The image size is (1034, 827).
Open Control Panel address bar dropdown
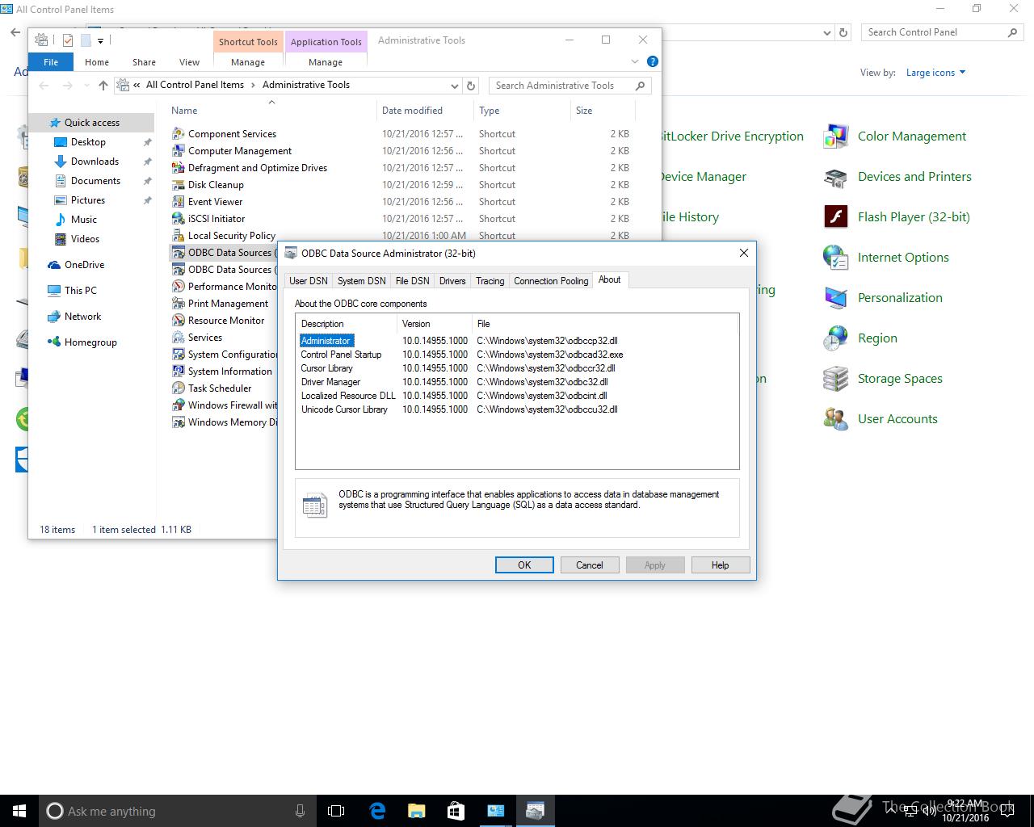(826, 32)
